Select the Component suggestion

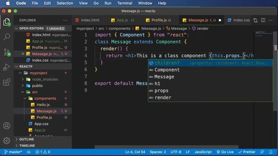210,70
